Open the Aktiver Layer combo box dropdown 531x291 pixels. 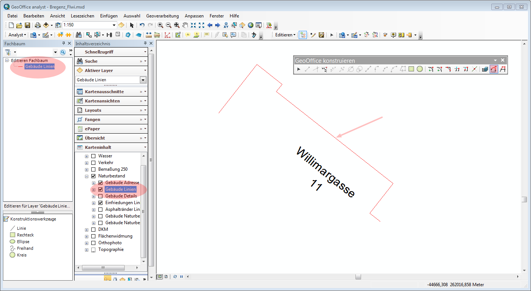coord(143,80)
